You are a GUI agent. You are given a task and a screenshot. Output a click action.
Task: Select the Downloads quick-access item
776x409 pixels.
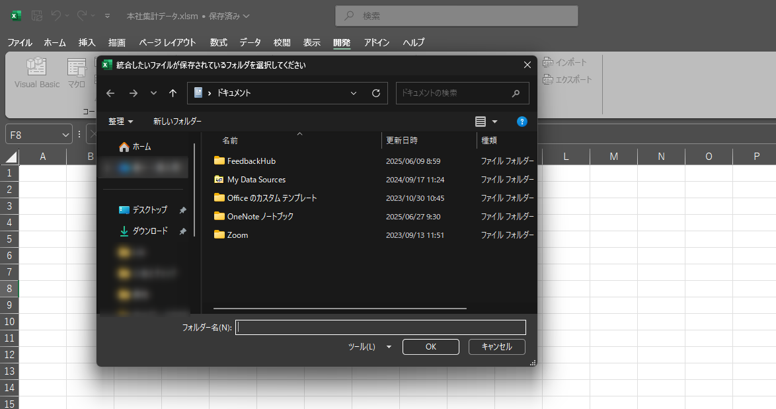pos(149,231)
